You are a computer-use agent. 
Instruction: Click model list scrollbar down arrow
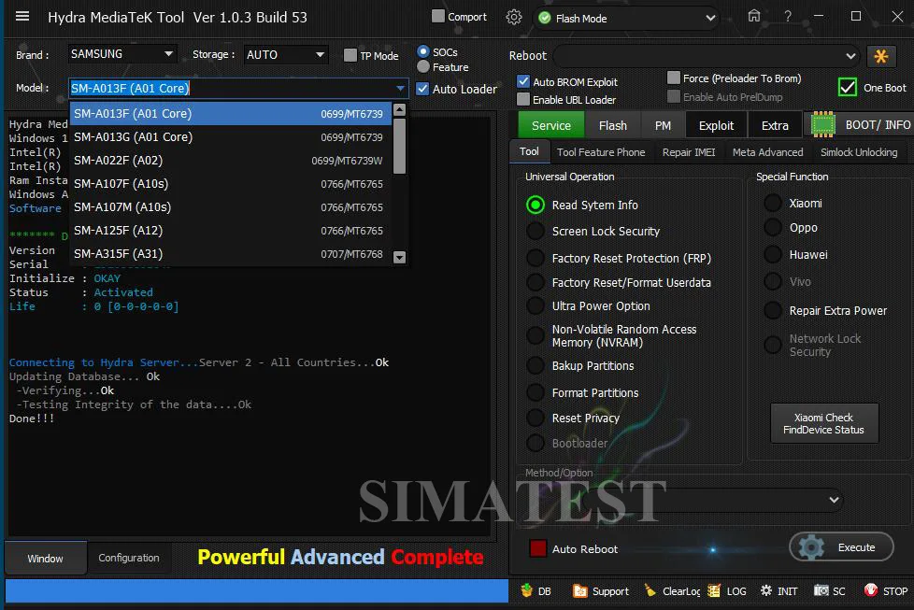coord(399,257)
